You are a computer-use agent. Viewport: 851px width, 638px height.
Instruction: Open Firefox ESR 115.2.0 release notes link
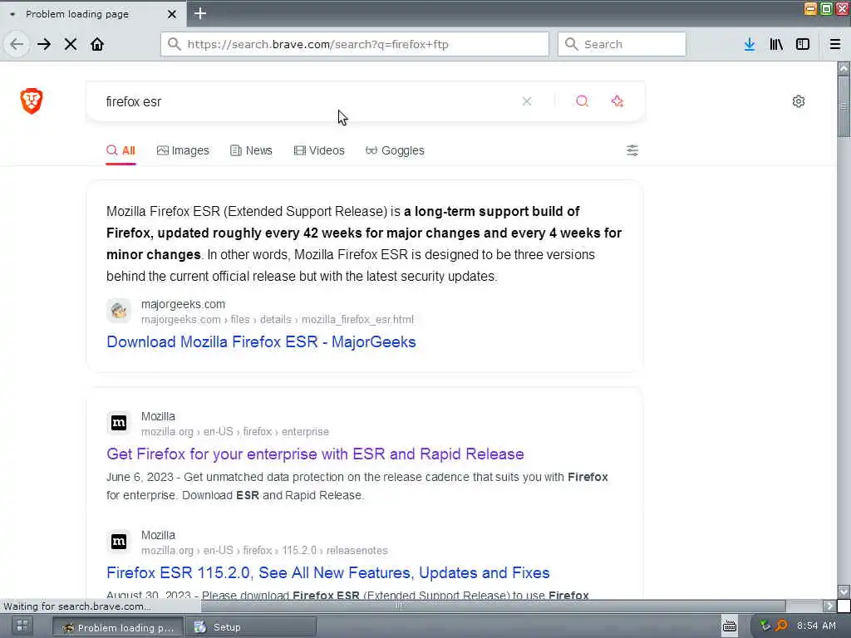click(327, 573)
